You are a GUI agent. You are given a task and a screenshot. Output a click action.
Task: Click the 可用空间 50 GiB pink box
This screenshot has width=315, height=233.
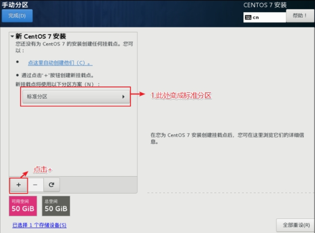point(23,206)
